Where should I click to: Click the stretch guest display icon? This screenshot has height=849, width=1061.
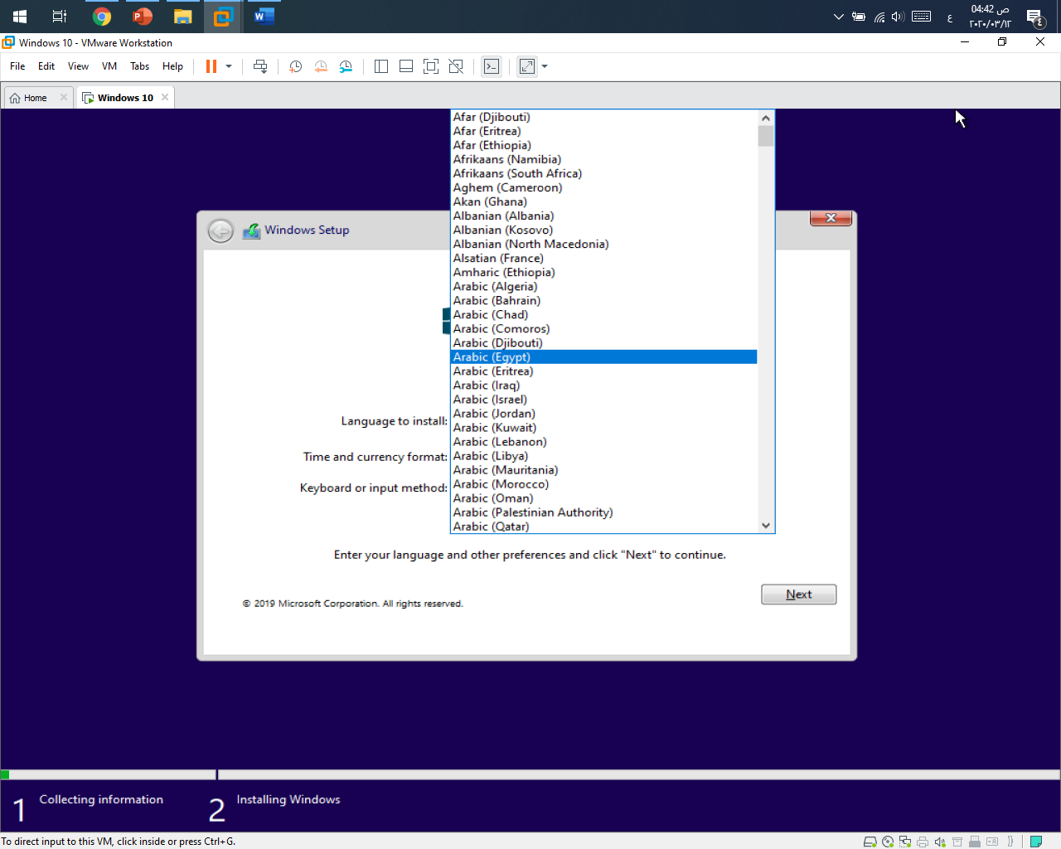pyautogui.click(x=527, y=66)
